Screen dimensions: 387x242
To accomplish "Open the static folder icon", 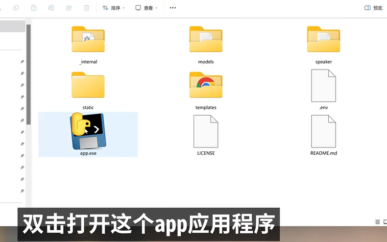I will (x=88, y=85).
